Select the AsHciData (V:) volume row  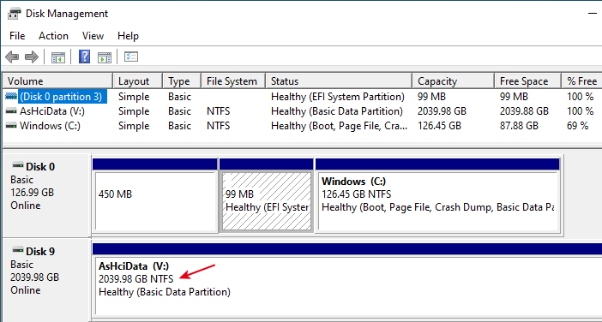pos(301,111)
